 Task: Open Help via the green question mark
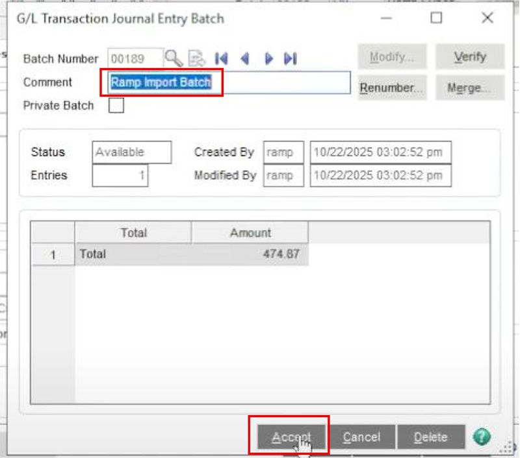click(x=480, y=437)
